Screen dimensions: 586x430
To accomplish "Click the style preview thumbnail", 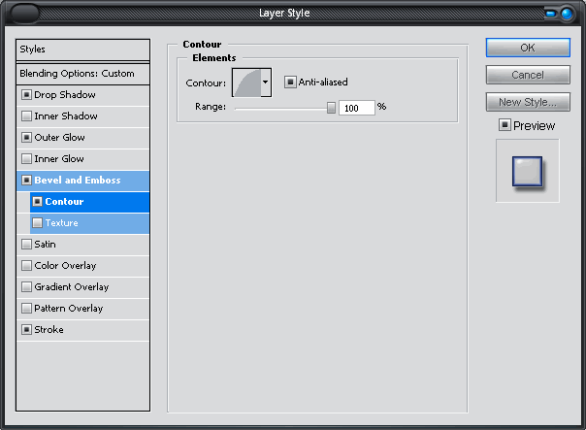I will (527, 171).
